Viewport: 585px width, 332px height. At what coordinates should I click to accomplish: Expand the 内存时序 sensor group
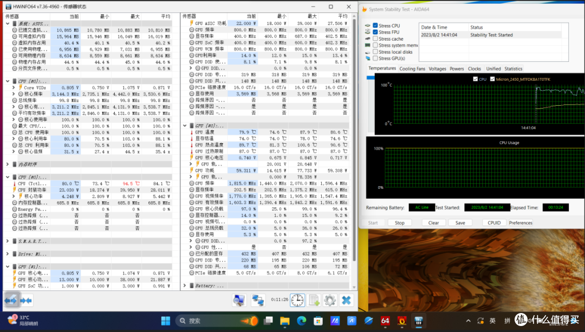8,164
